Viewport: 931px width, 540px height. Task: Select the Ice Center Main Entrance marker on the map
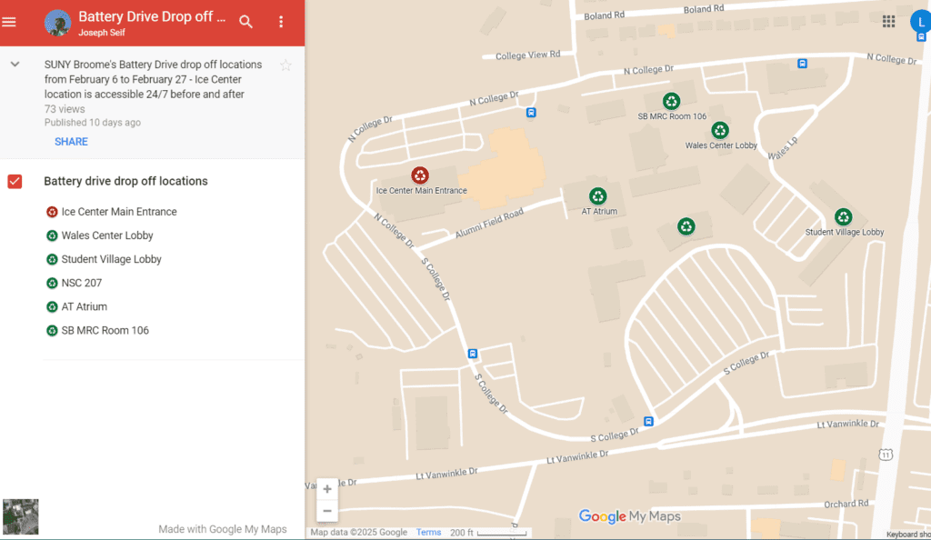[x=420, y=175]
